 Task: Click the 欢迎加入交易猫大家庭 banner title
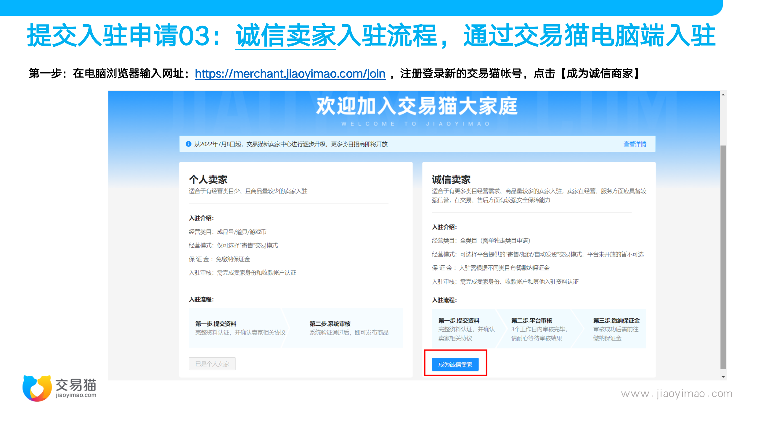pos(417,106)
